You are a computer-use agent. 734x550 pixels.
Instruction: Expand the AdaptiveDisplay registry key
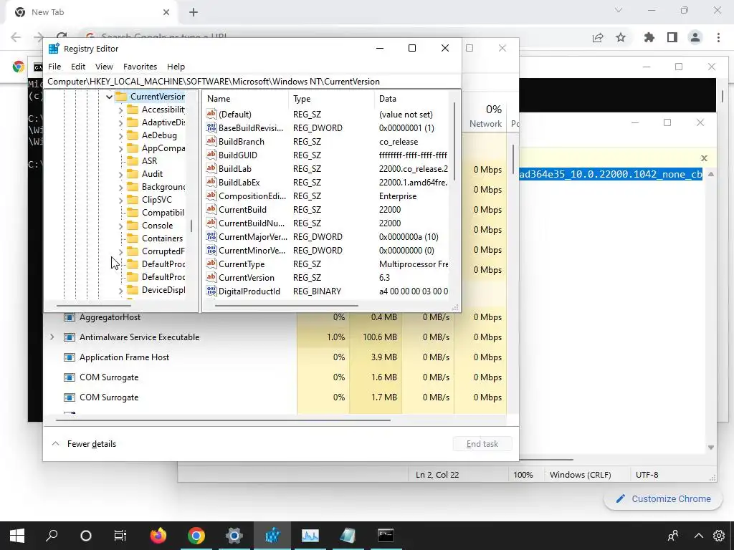tap(120, 122)
